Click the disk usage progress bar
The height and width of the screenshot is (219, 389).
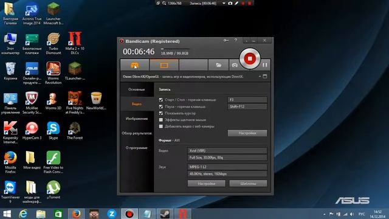(x=175, y=49)
